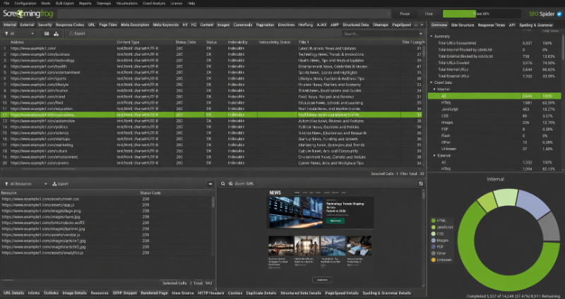Click the clear X in the URL bar

pos(388,14)
